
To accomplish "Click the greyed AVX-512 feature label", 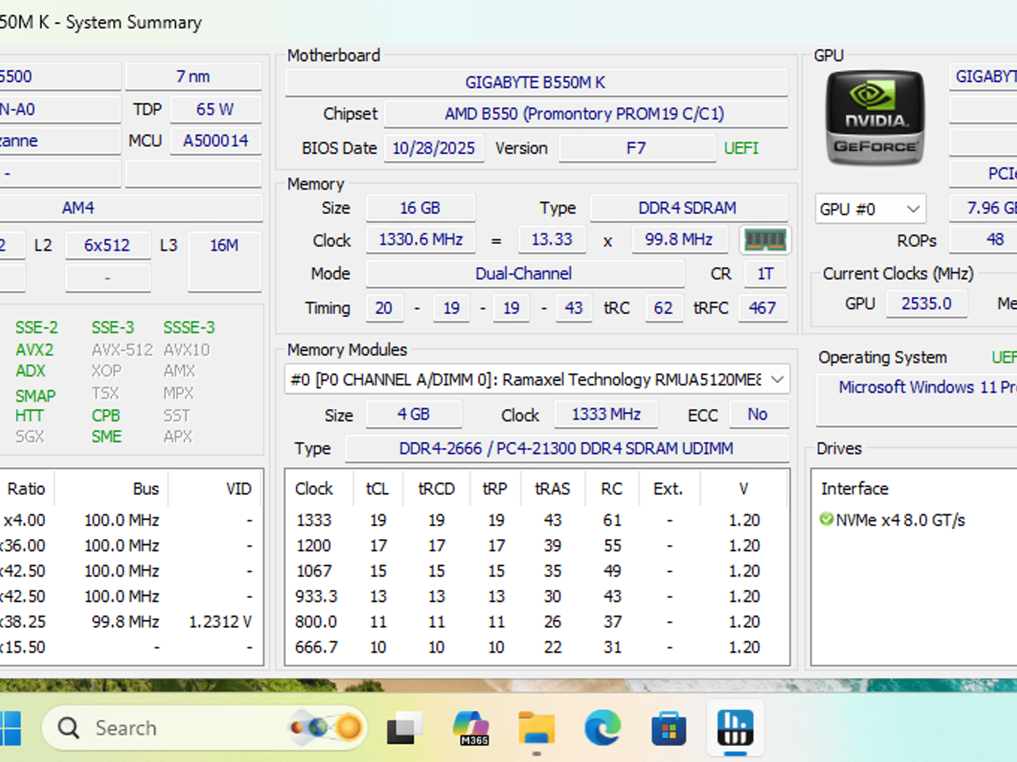I will click(x=122, y=350).
